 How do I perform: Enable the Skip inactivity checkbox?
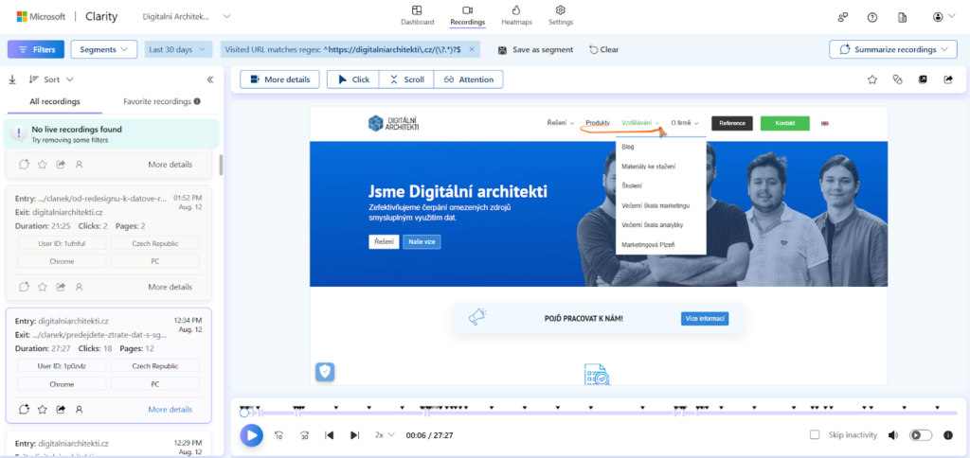815,435
